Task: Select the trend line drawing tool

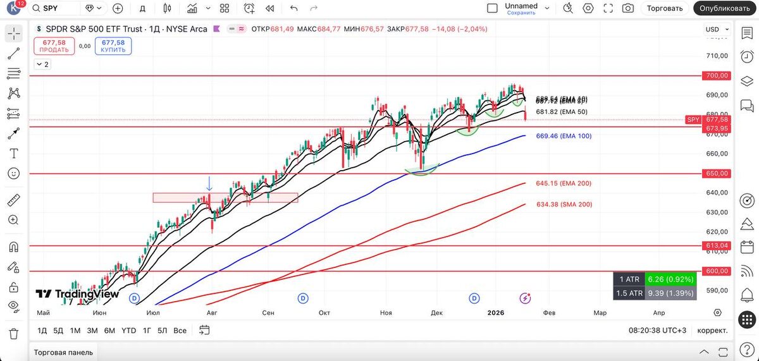Action: tap(14, 54)
